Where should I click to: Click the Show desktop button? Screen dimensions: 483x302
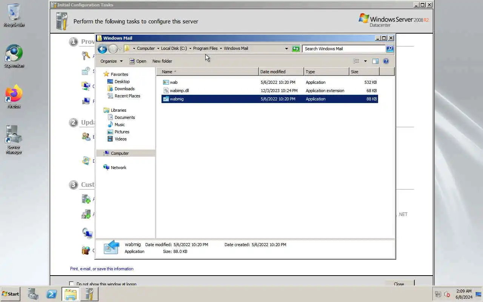pos(479,294)
